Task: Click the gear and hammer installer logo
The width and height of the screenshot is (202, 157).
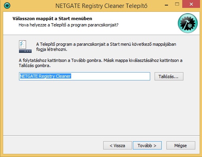Action: point(188,23)
